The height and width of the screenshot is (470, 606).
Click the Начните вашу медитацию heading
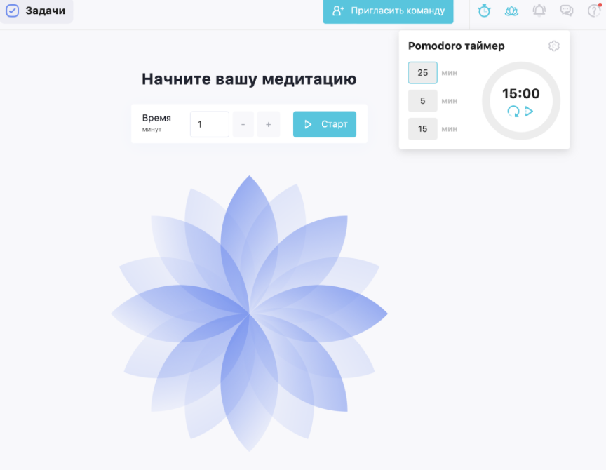249,79
